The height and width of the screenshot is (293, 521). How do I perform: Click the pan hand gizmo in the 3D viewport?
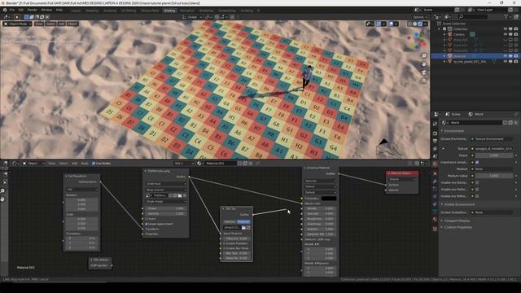pos(424,64)
